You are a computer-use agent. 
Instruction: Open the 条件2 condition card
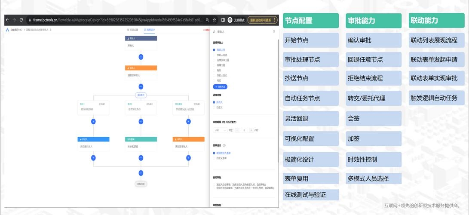click(141, 107)
